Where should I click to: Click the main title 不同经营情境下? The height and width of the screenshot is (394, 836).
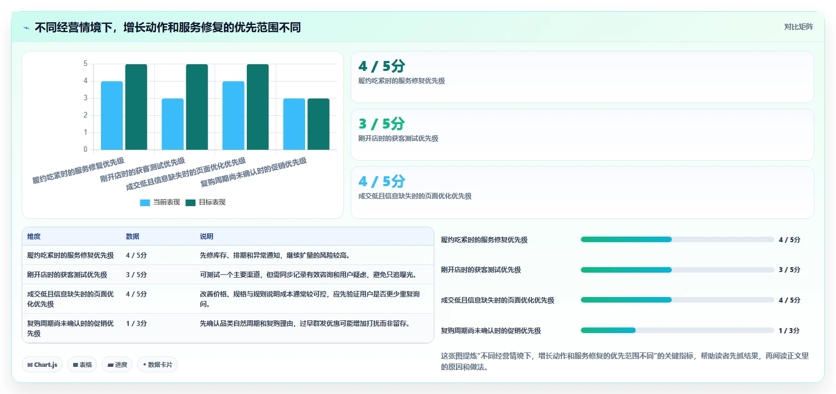[168, 27]
